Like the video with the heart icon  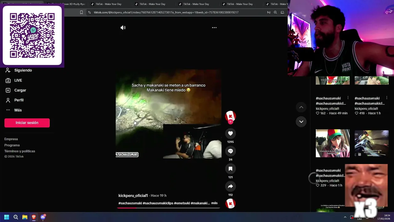[230, 133]
